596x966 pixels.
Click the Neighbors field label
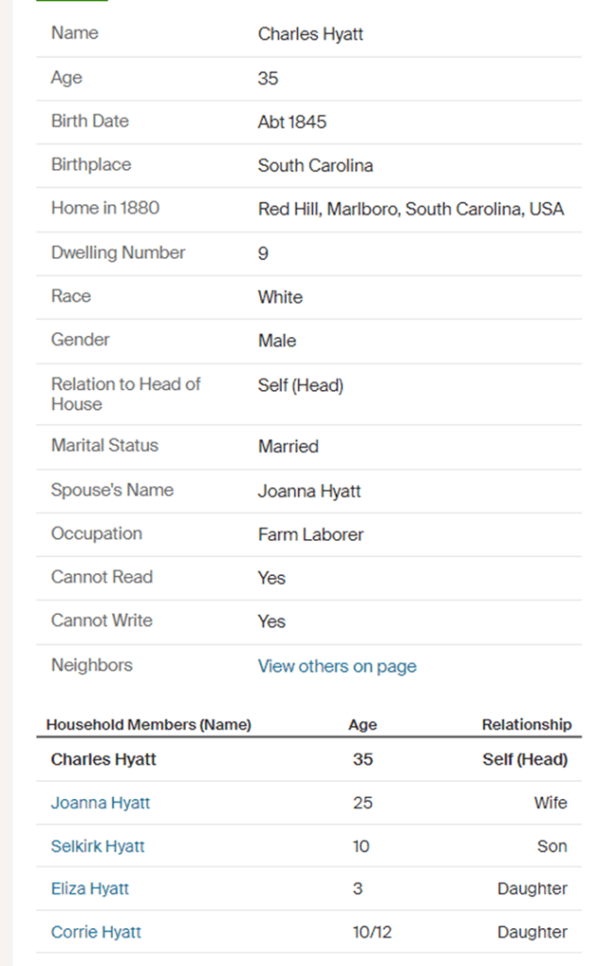coord(91,665)
